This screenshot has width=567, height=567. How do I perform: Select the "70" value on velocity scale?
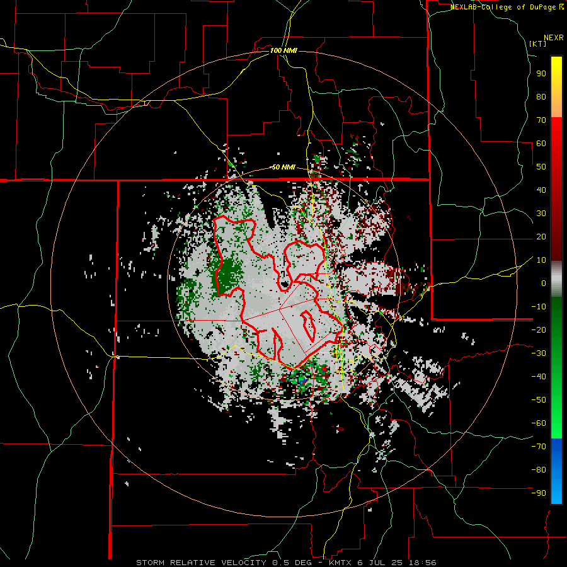(541, 120)
